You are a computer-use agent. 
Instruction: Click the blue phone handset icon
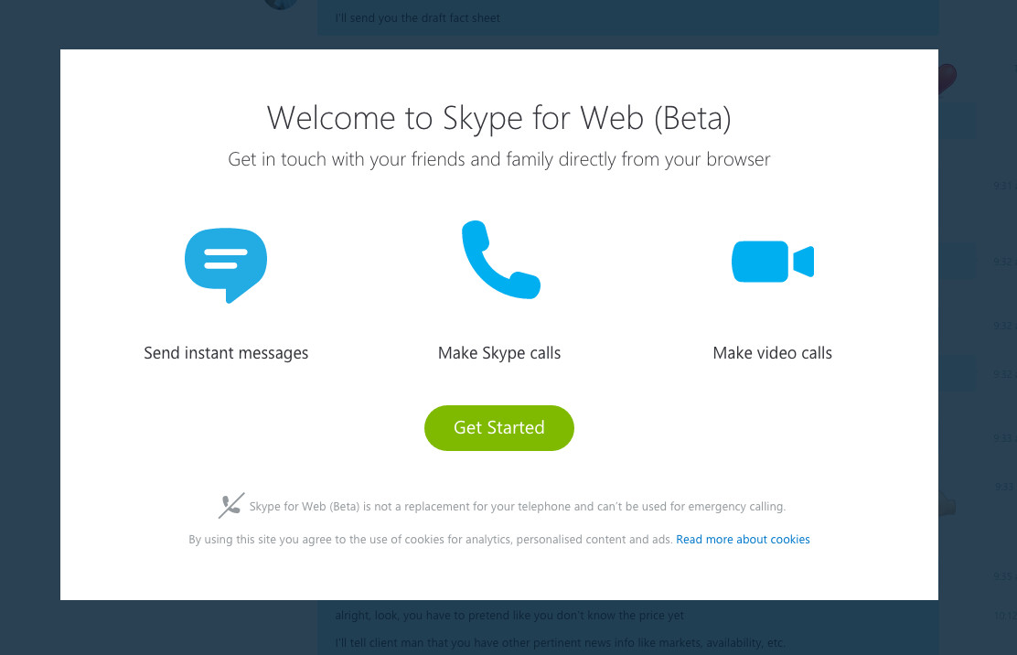pos(499,260)
